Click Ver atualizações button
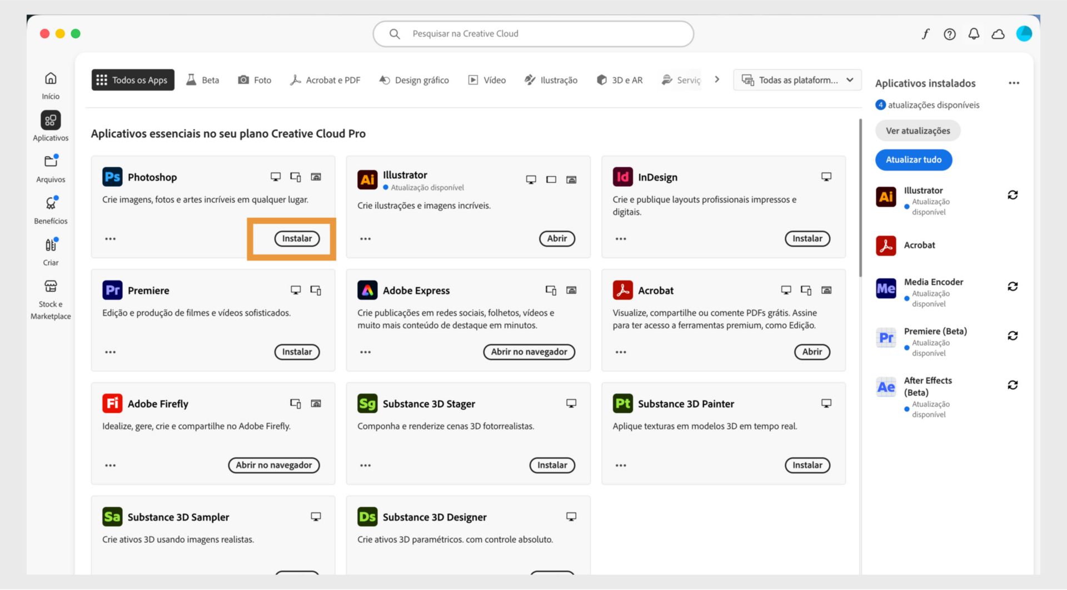Screen dimensions: 1067x590 click(918, 131)
